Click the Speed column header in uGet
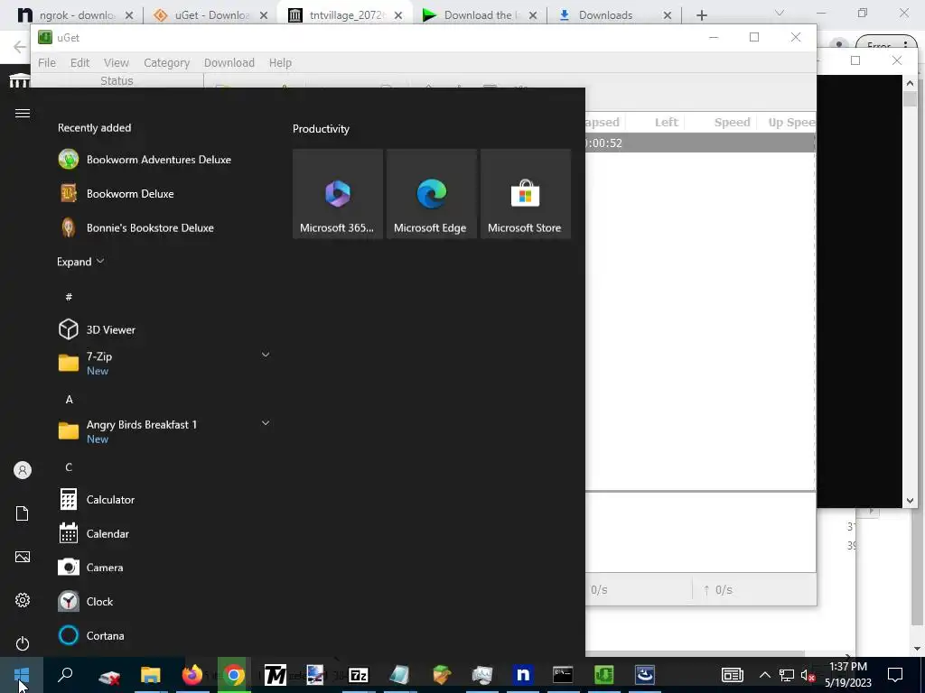This screenshot has width=925, height=693. pos(732,122)
